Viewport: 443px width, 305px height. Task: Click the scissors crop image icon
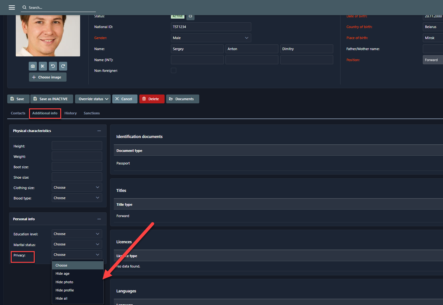(x=43, y=66)
